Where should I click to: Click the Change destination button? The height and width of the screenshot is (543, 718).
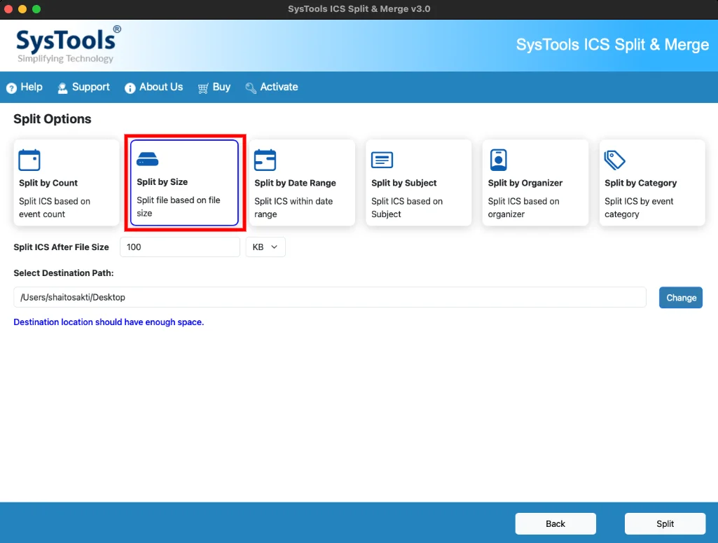pos(681,298)
